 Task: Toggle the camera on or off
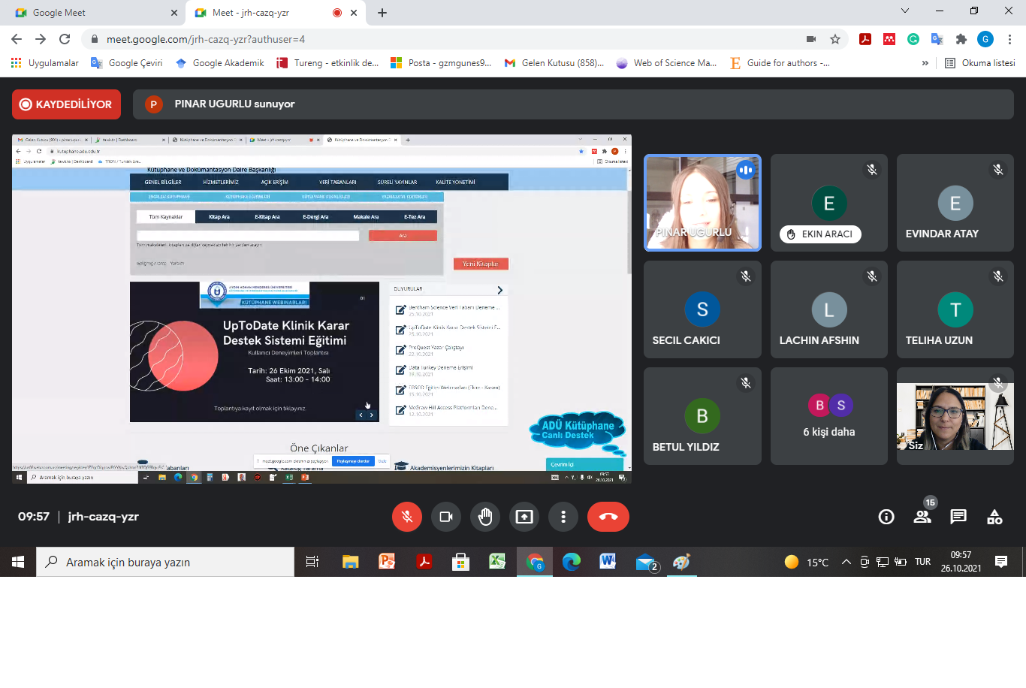click(x=446, y=517)
